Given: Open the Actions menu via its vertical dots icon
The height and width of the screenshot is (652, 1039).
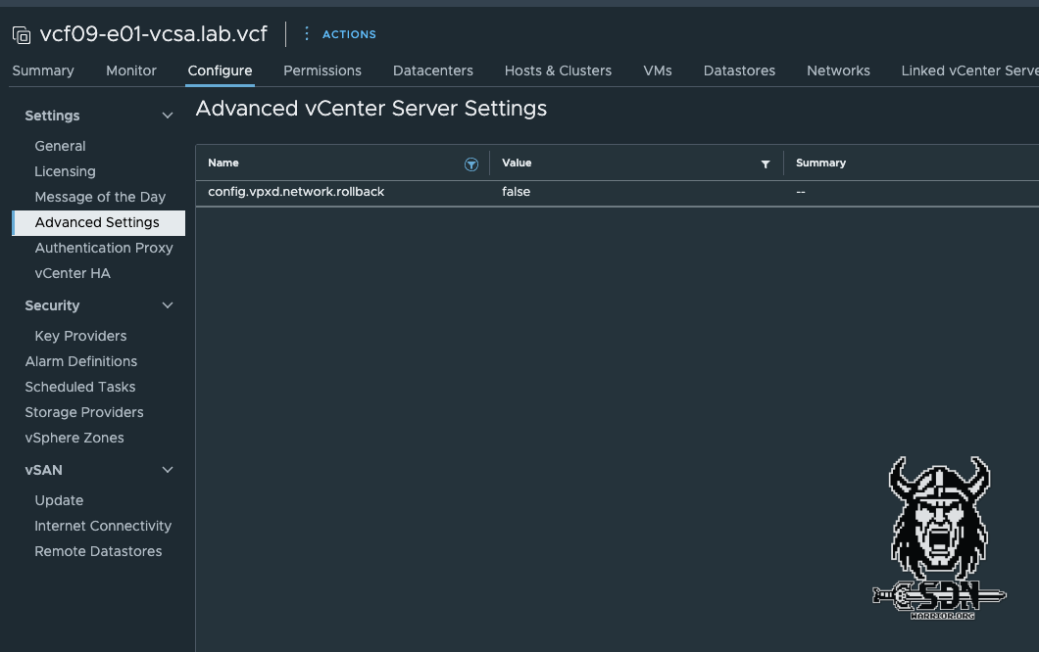Looking at the screenshot, I should (309, 33).
